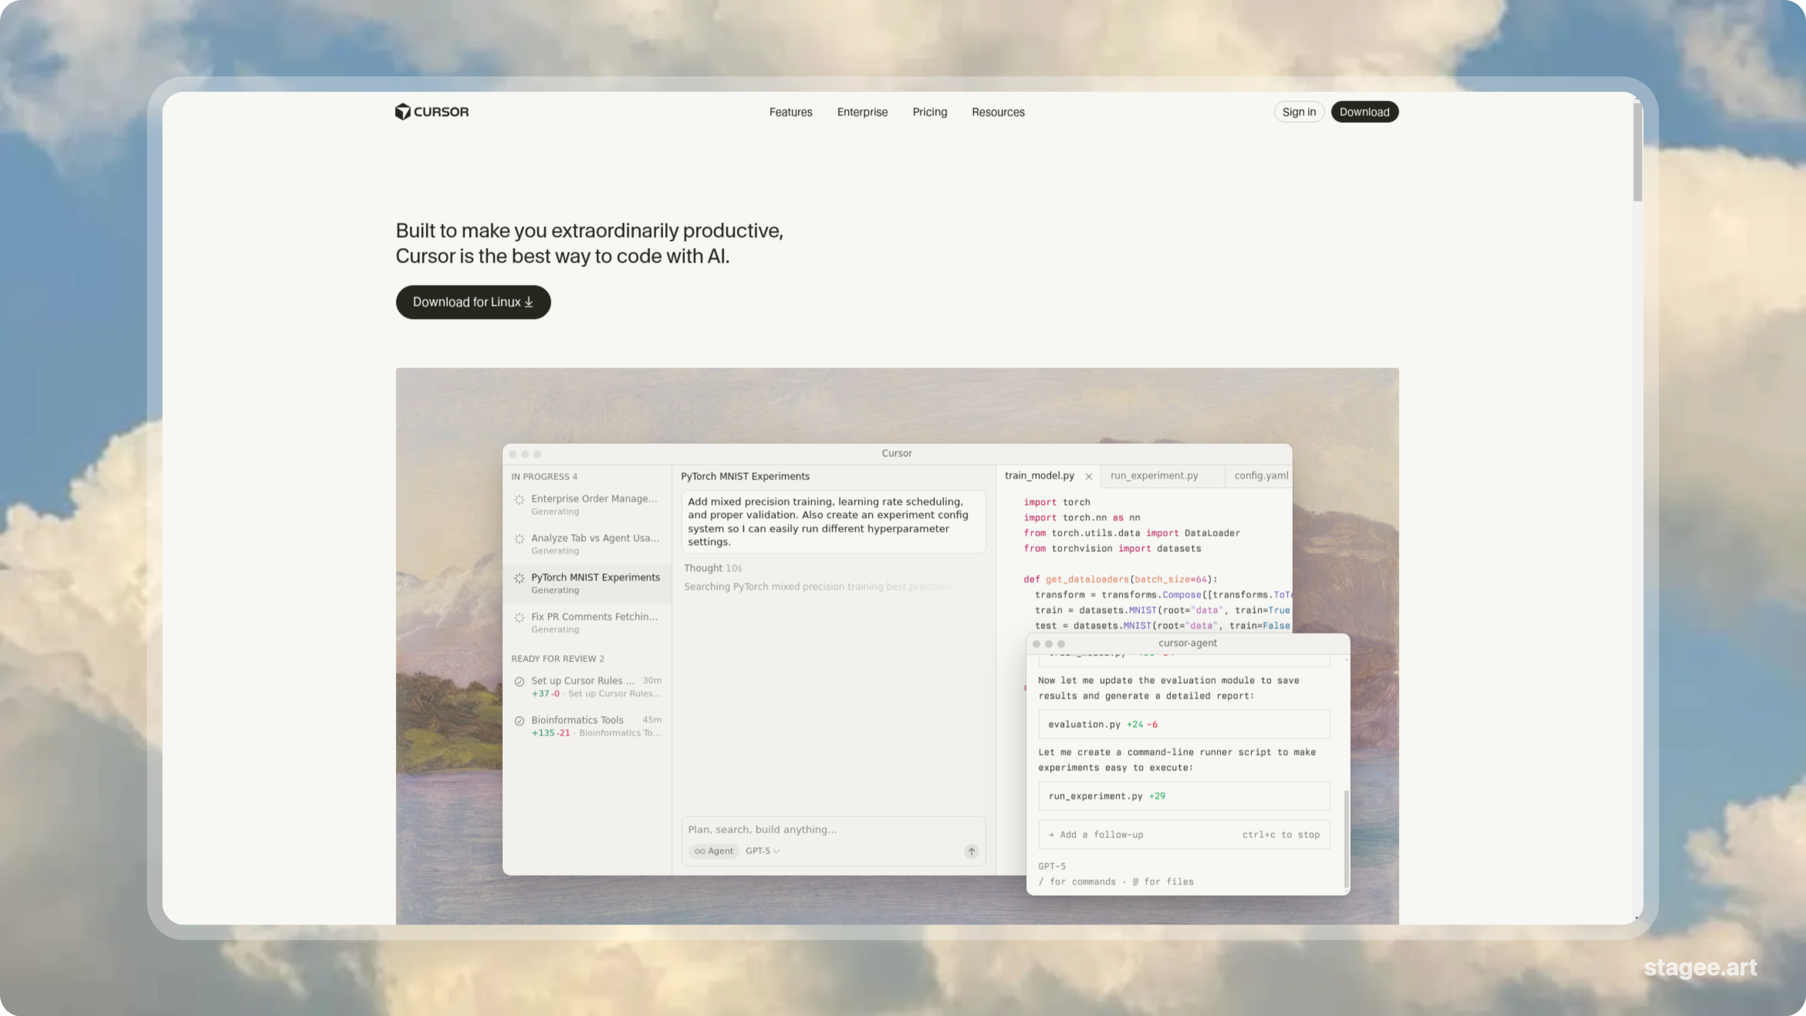Click spinner icon beside Fix PR Comments Fetching

point(520,618)
